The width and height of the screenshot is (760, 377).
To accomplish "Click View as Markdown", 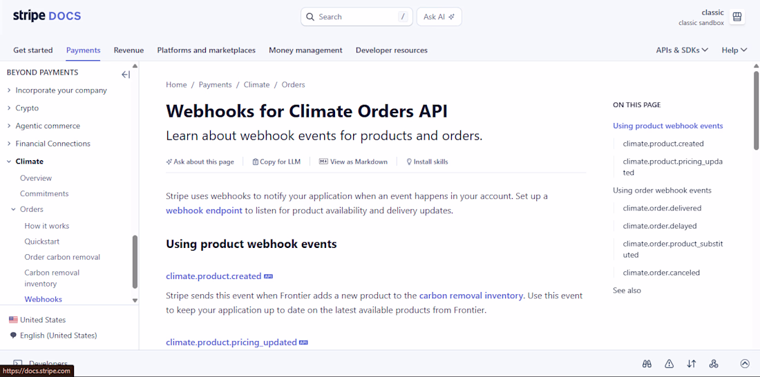I will (x=353, y=162).
